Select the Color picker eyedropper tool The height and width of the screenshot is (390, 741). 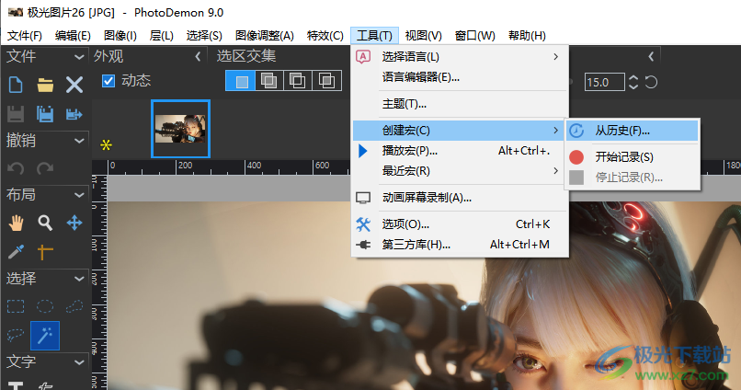[16, 252]
